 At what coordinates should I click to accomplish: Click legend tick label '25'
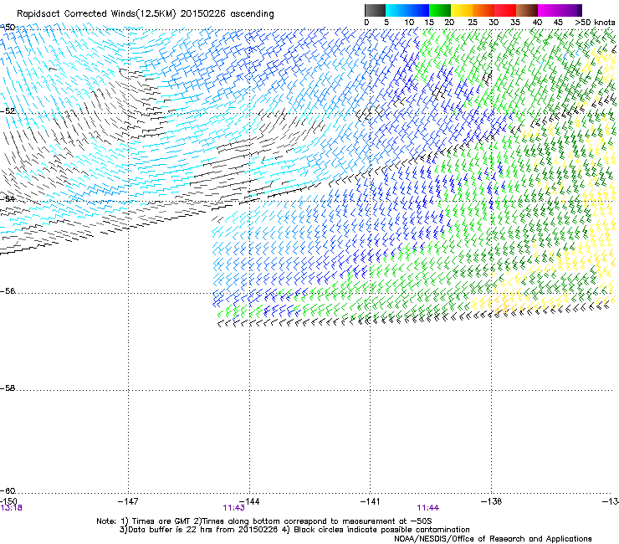(473, 23)
